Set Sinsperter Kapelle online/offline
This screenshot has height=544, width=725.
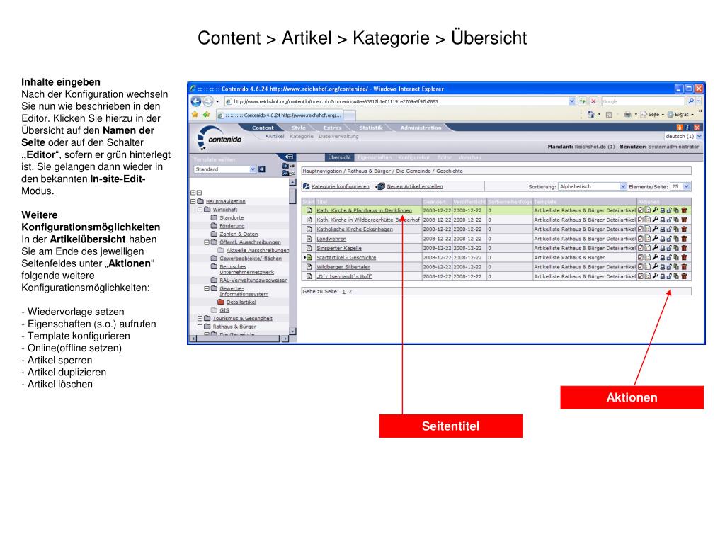click(x=663, y=248)
